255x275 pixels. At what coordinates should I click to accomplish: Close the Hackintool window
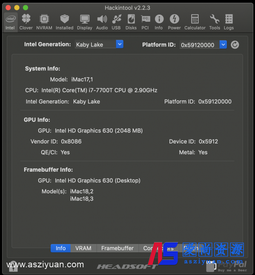tap(8, 8)
